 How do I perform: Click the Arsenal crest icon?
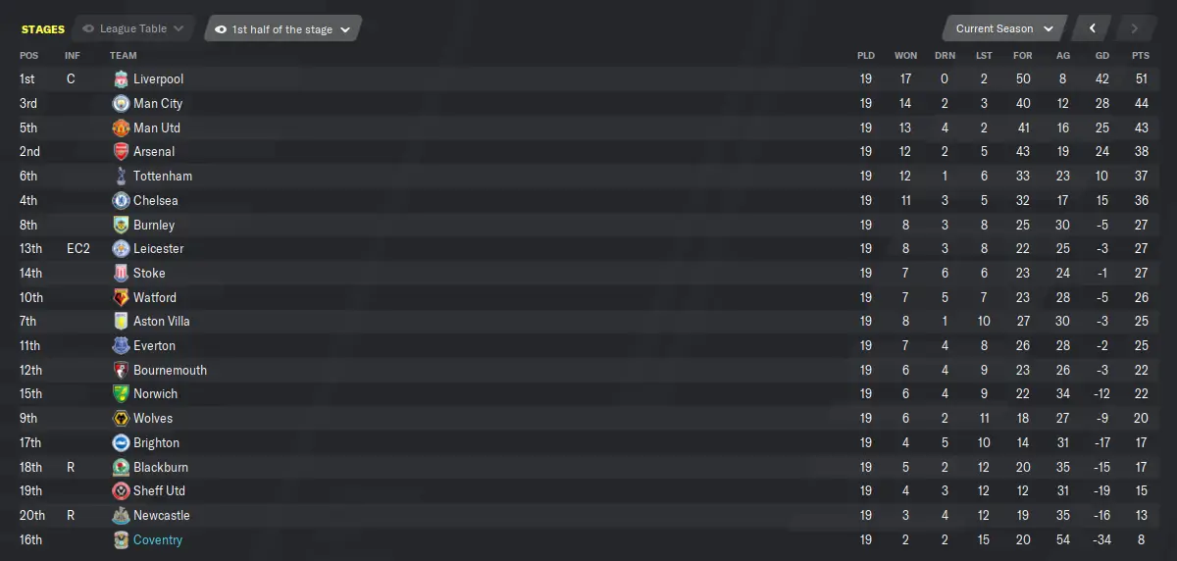[x=121, y=152]
